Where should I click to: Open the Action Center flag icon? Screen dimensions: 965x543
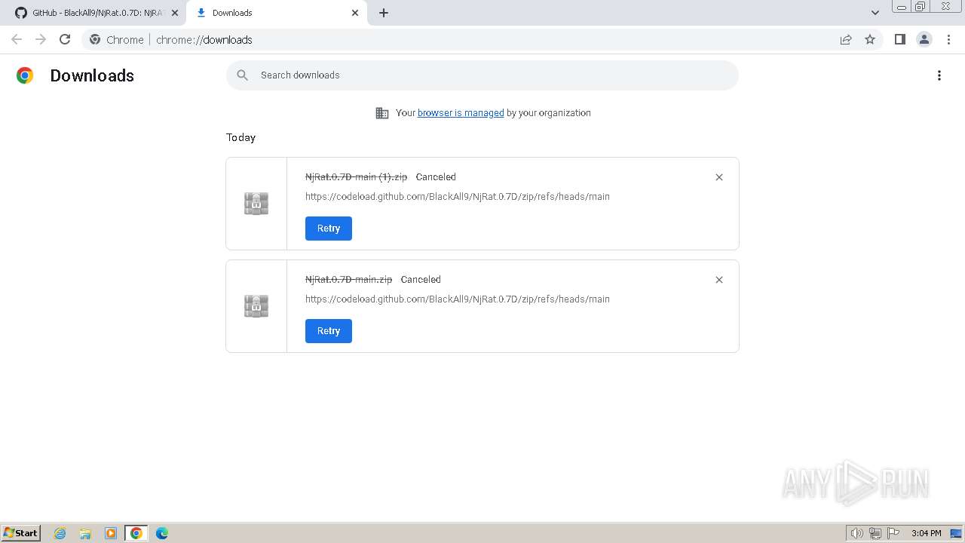893,533
